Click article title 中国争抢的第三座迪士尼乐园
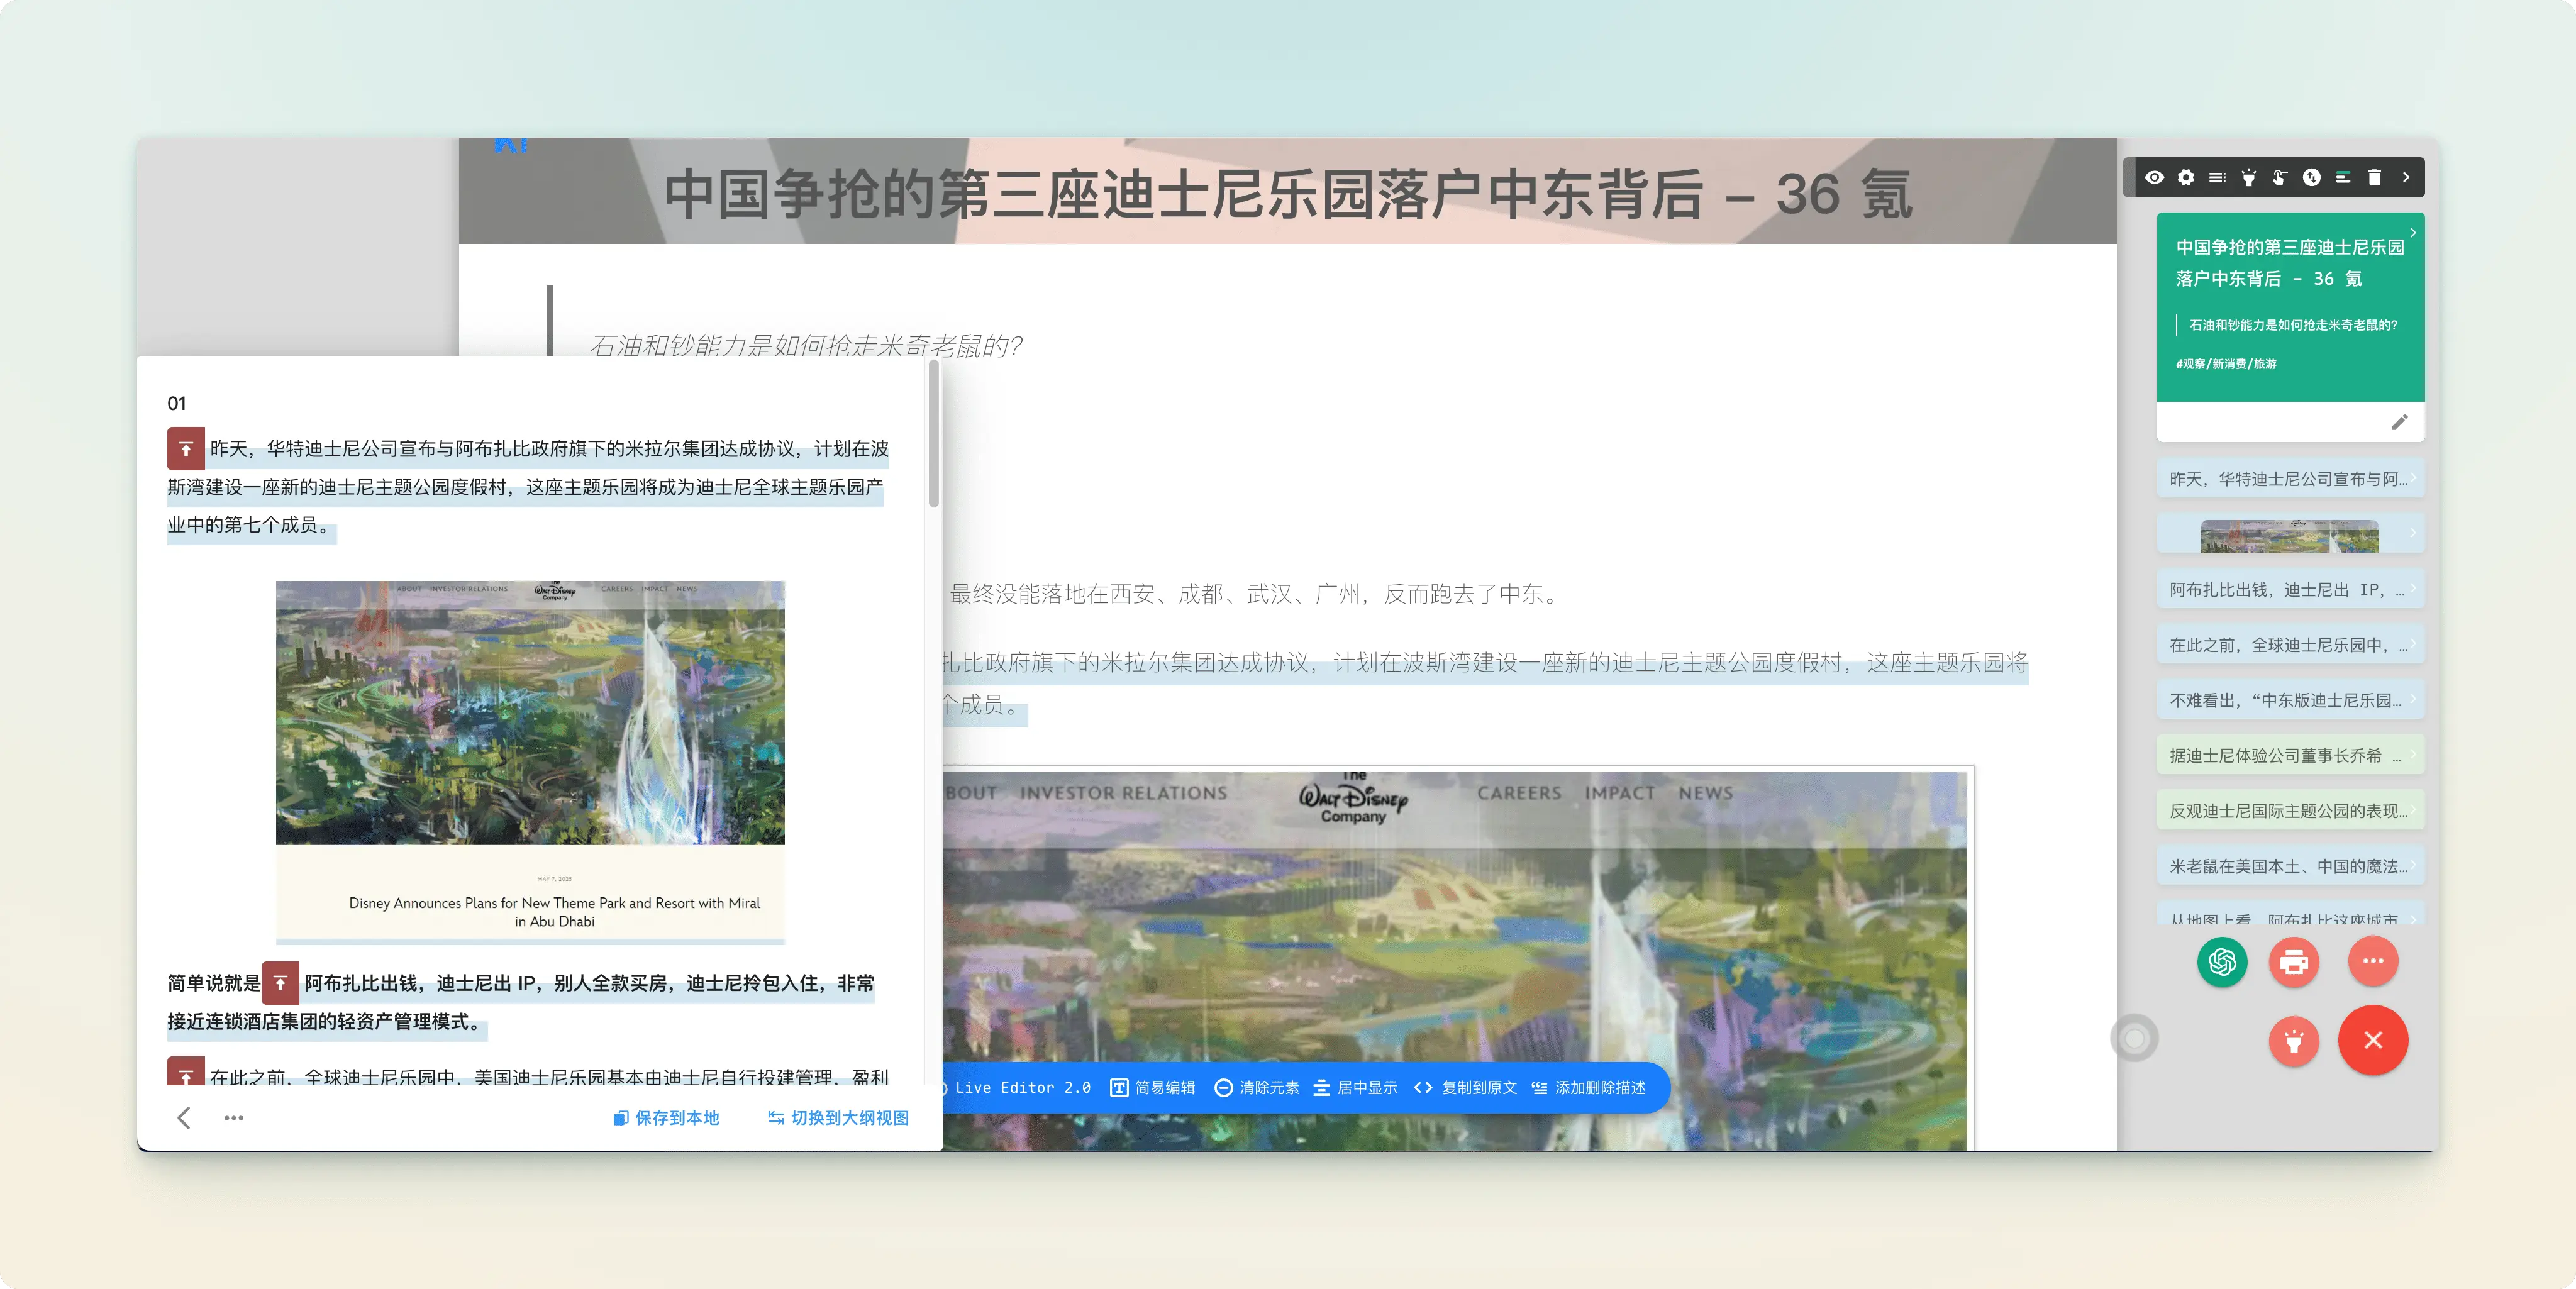This screenshot has height=1289, width=2576. pos(1288,193)
